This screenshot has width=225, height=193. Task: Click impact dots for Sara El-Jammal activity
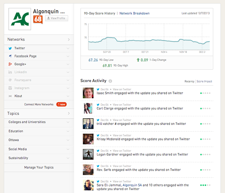tap(205, 185)
